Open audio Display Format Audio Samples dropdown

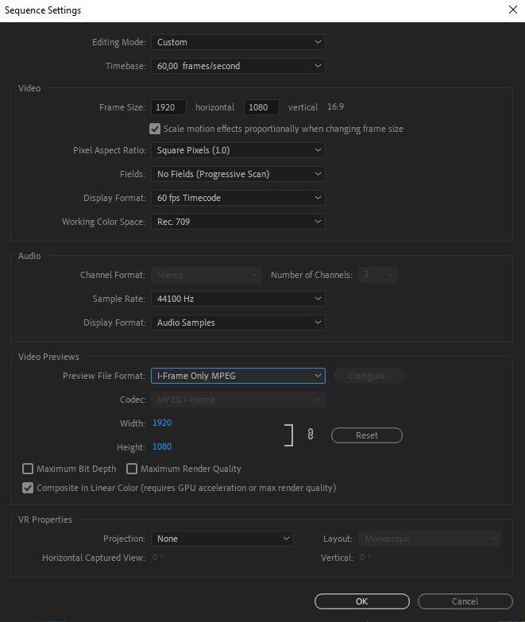tap(238, 323)
